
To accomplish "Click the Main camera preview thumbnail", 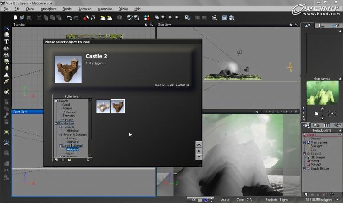I will [323, 93].
